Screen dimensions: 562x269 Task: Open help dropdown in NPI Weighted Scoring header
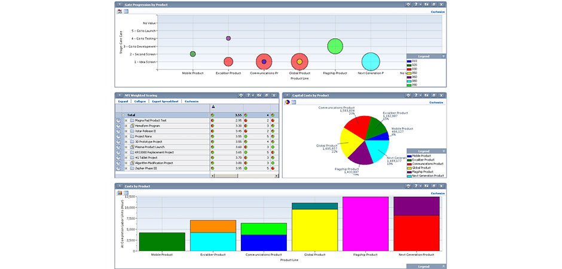pos(252,95)
